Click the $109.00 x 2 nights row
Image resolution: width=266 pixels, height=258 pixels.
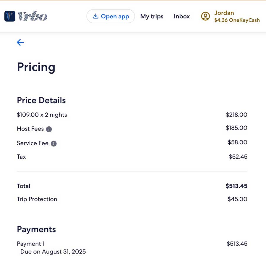[x=42, y=115]
